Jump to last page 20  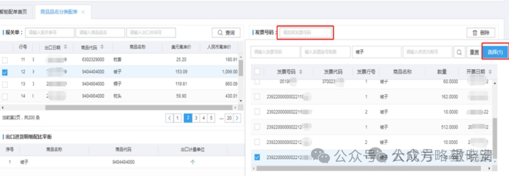coord(229,118)
